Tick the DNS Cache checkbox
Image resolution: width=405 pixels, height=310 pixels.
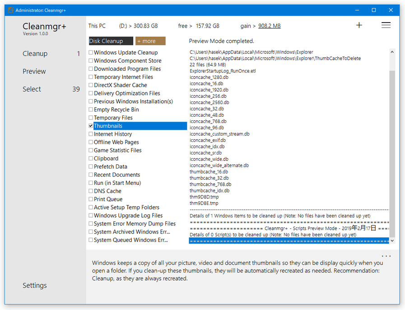coord(91,191)
